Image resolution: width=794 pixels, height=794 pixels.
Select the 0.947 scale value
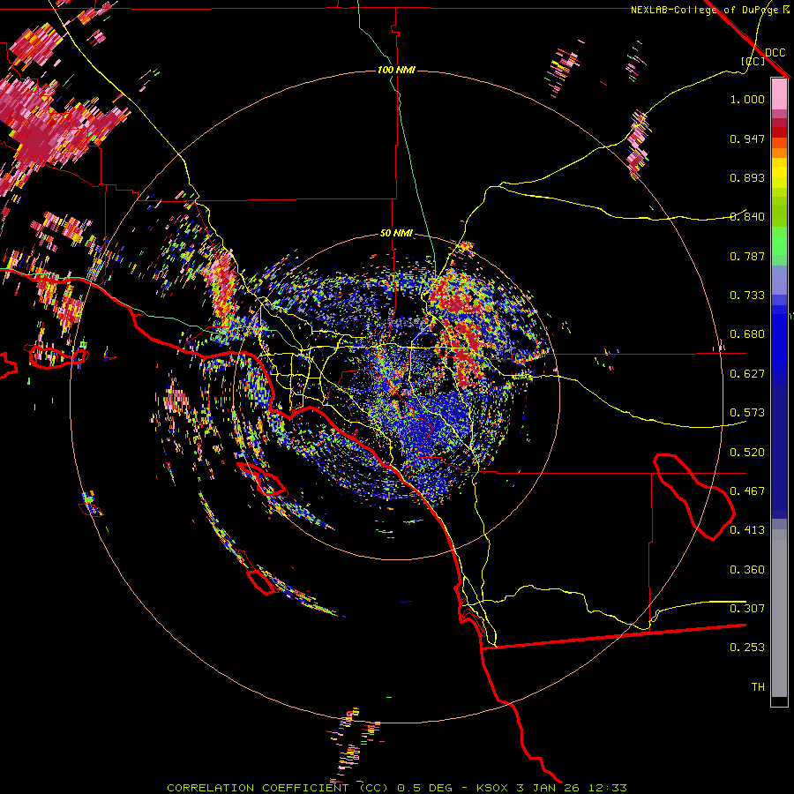[747, 139]
